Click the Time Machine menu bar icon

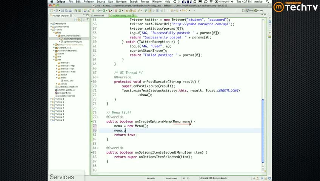pyautogui.click(x=175, y=2)
